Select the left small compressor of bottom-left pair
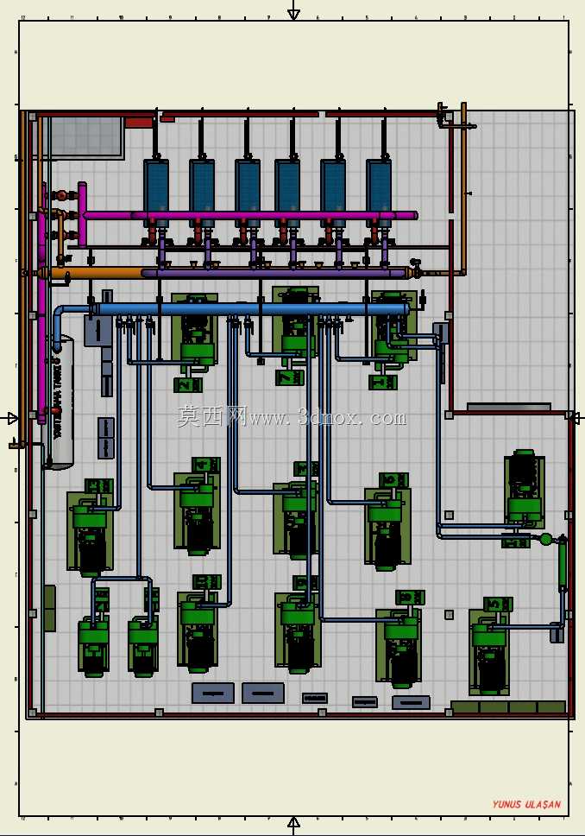 94,645
